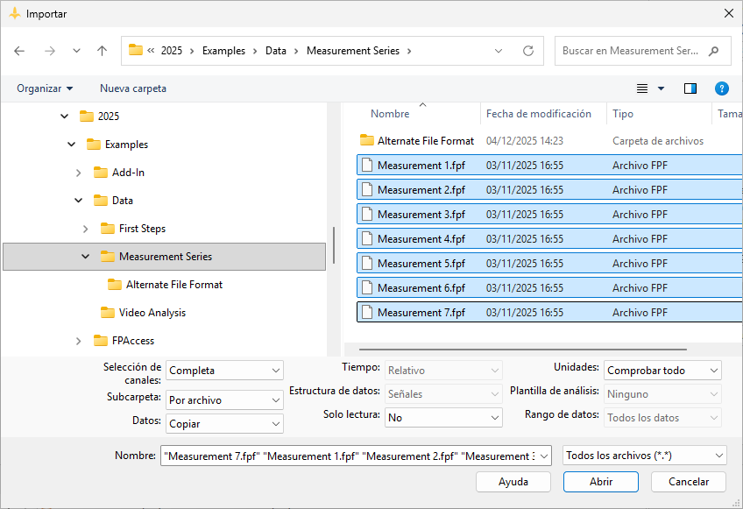Open the Solo lectura dropdown
Image resolution: width=743 pixels, height=509 pixels.
[442, 418]
